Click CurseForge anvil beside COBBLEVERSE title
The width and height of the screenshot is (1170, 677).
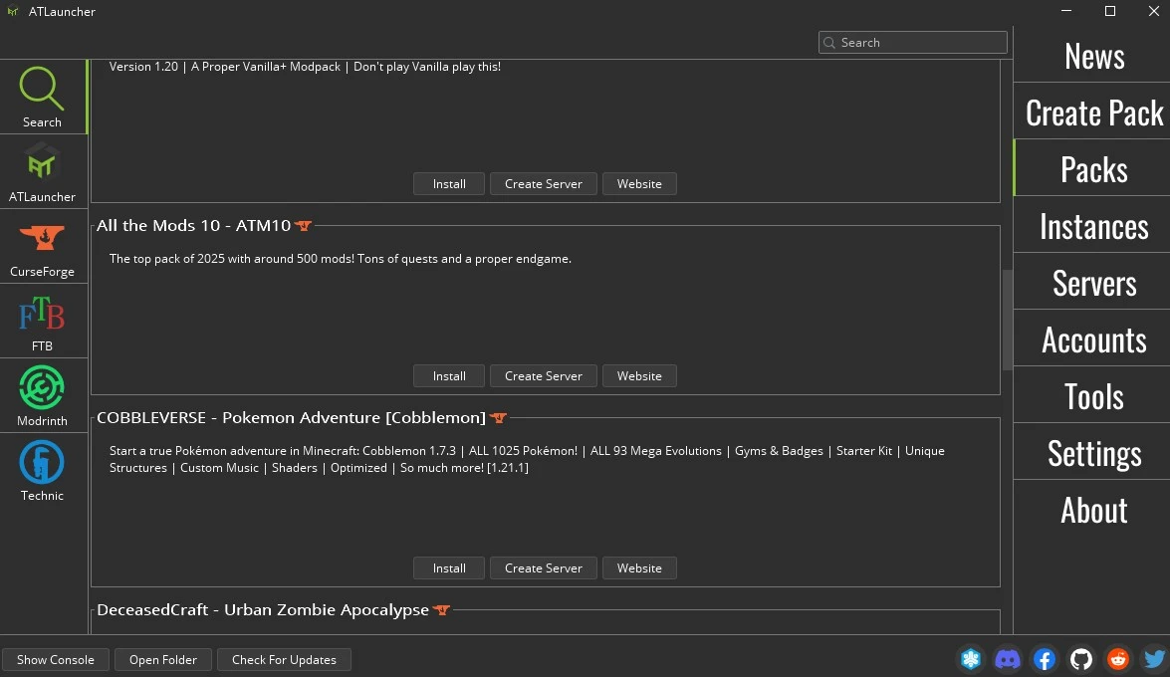[x=499, y=418]
